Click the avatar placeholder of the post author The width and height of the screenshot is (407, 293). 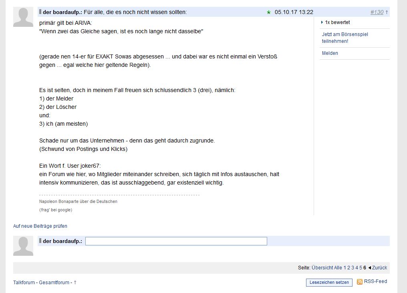(23, 17)
